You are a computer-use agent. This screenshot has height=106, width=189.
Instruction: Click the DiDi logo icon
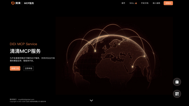click(x=13, y=3)
